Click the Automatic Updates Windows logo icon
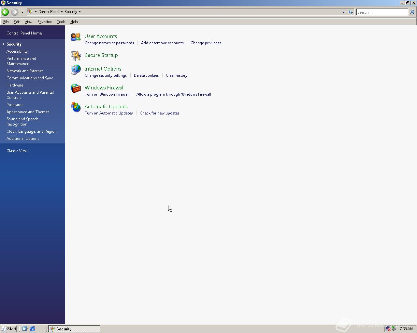 (76, 107)
